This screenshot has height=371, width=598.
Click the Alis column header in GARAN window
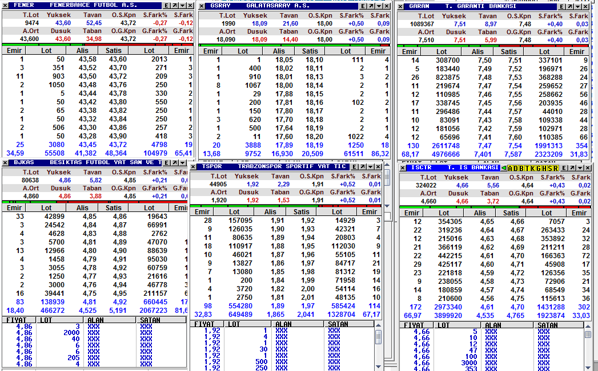(477, 52)
